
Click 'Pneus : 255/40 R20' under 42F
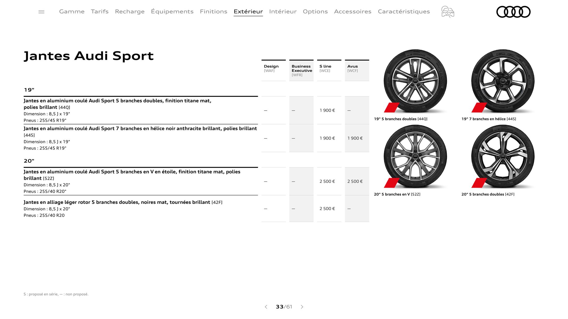(44, 215)
